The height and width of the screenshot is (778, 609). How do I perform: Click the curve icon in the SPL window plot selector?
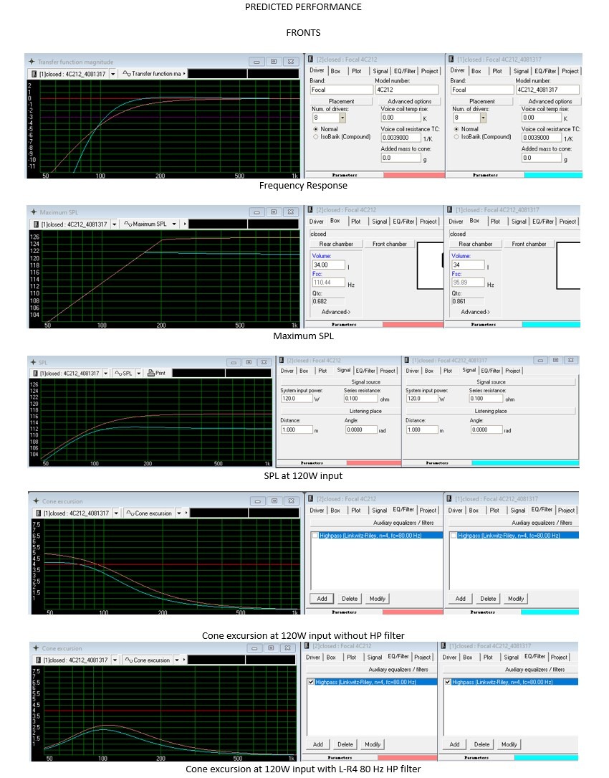click(x=118, y=373)
